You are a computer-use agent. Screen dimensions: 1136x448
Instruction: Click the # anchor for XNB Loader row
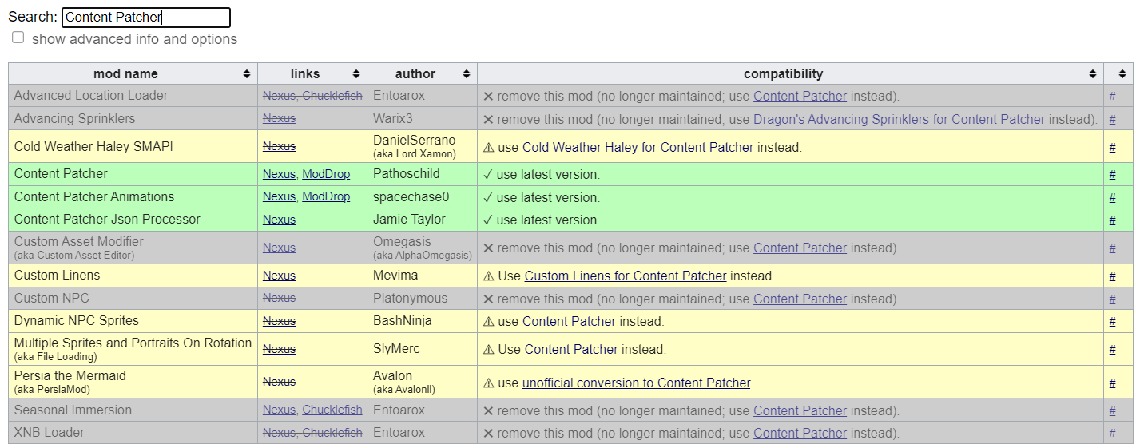point(1112,434)
